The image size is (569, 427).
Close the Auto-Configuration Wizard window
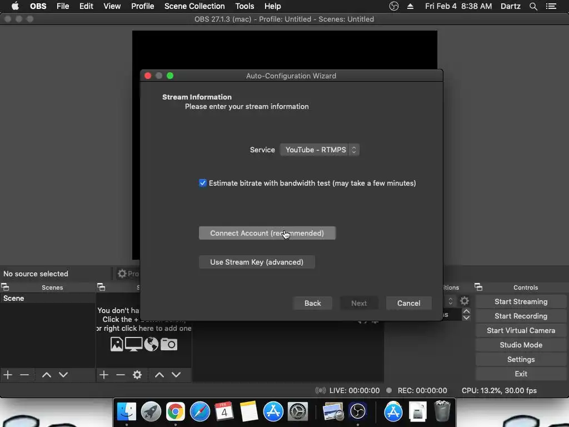pyautogui.click(x=148, y=76)
